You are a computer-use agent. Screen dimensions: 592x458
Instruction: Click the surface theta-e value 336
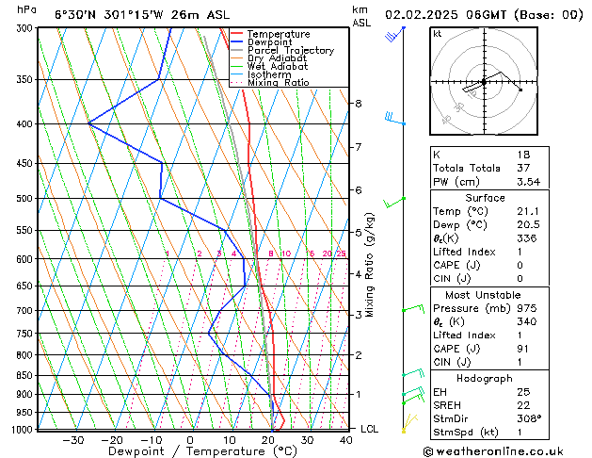click(527, 238)
